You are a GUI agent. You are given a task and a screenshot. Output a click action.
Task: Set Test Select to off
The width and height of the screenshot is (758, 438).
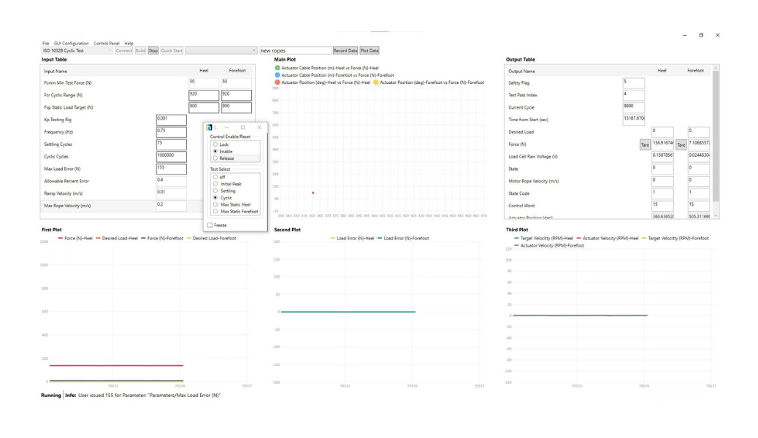pos(218,177)
